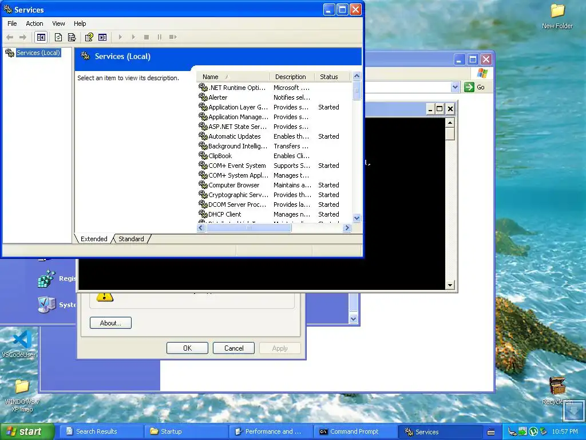Switch to the Standard tab
Image resolution: width=586 pixels, height=440 pixels.
131,239
